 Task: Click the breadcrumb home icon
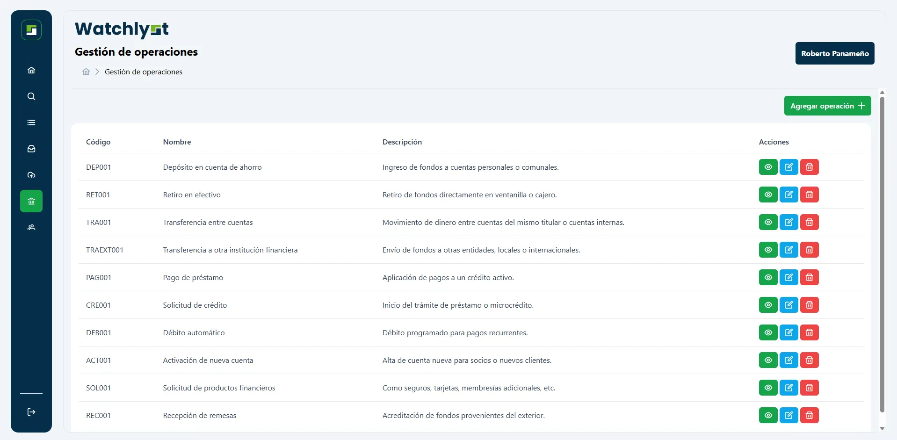(86, 72)
